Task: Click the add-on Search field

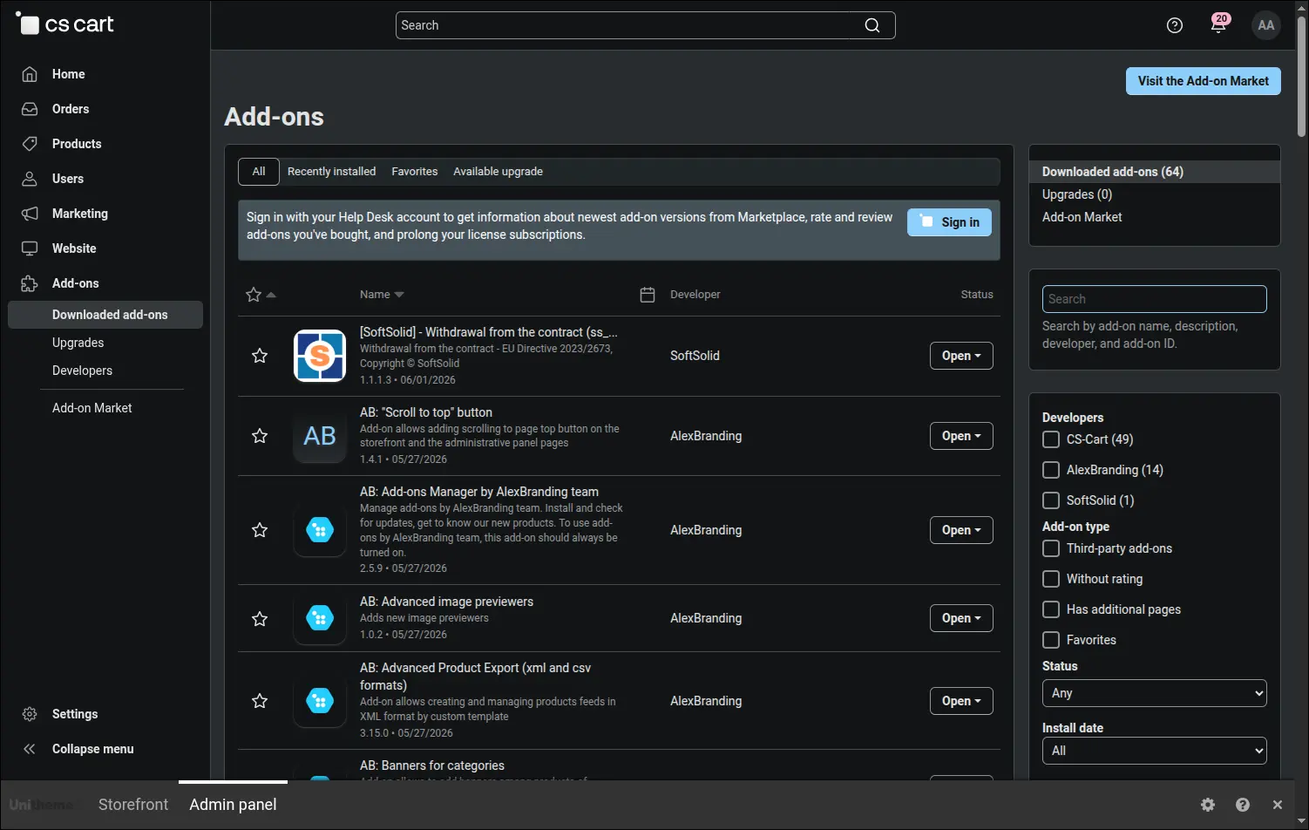Action: [1154, 299]
